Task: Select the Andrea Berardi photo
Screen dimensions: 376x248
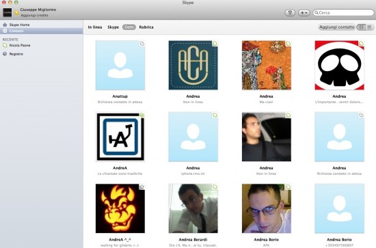Action: click(x=193, y=208)
